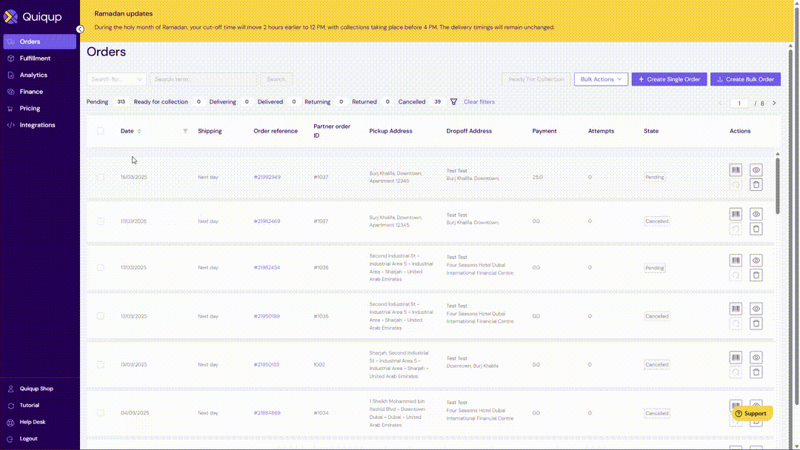
Task: Launch the Tutorial
Action: click(x=29, y=405)
